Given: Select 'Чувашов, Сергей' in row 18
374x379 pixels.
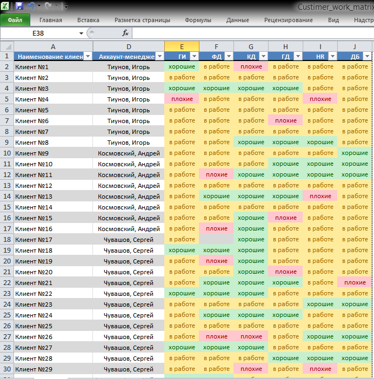Looking at the screenshot, I should pos(129,240).
